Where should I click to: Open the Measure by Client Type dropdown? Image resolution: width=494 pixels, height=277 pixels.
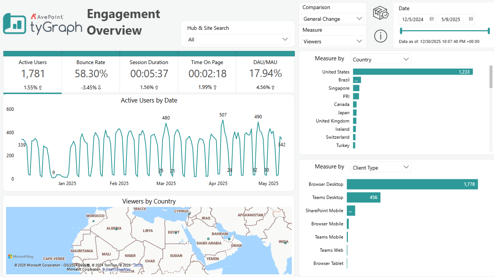pos(380,167)
